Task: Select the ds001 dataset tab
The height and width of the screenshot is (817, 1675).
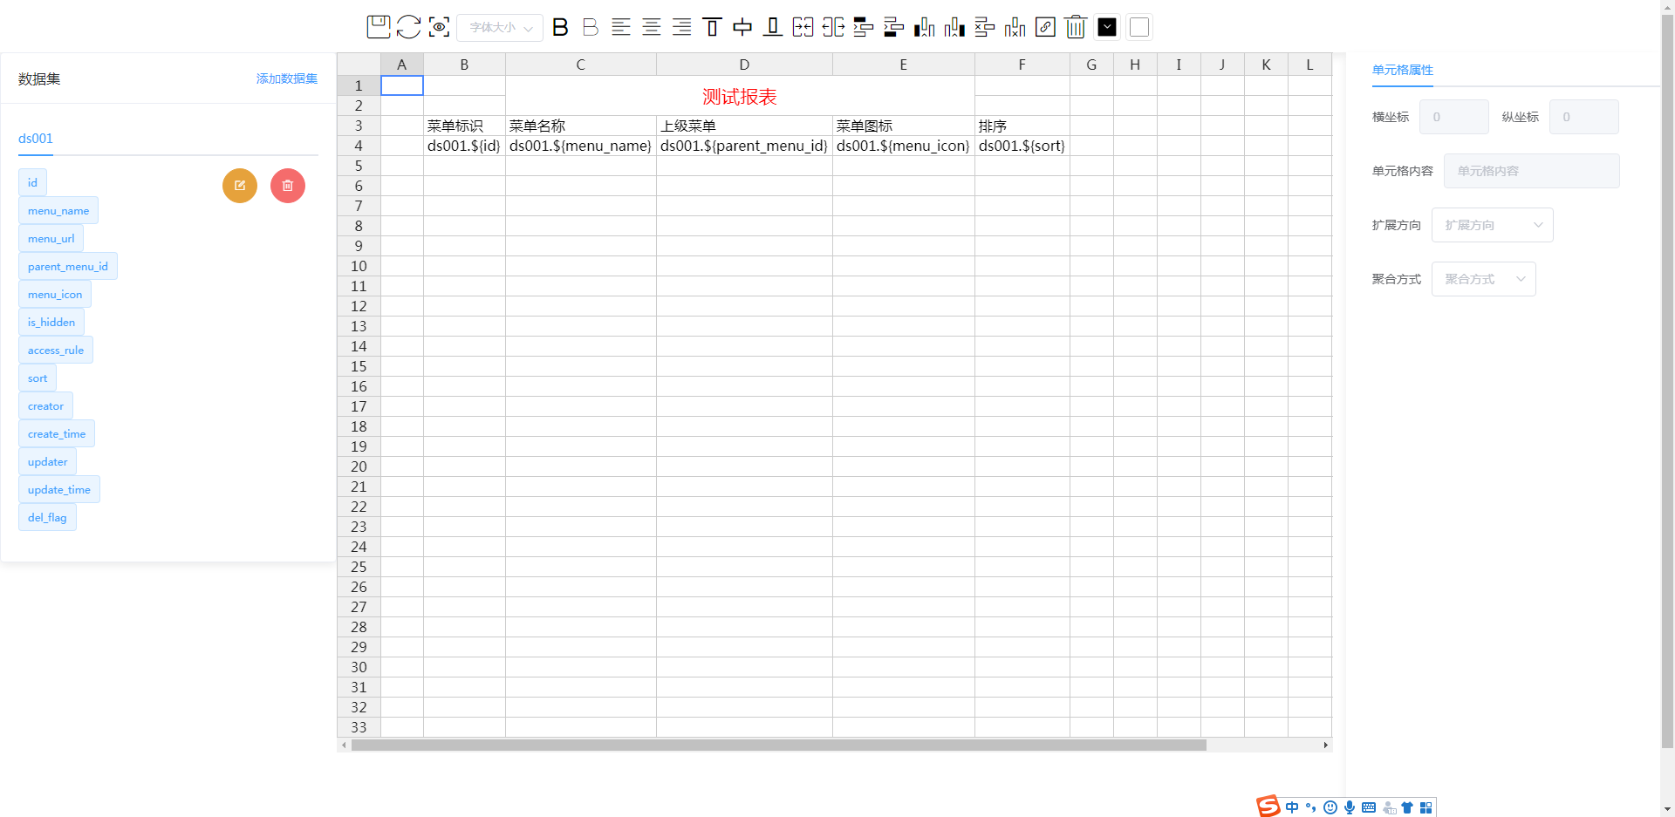Action: pyautogui.click(x=36, y=139)
